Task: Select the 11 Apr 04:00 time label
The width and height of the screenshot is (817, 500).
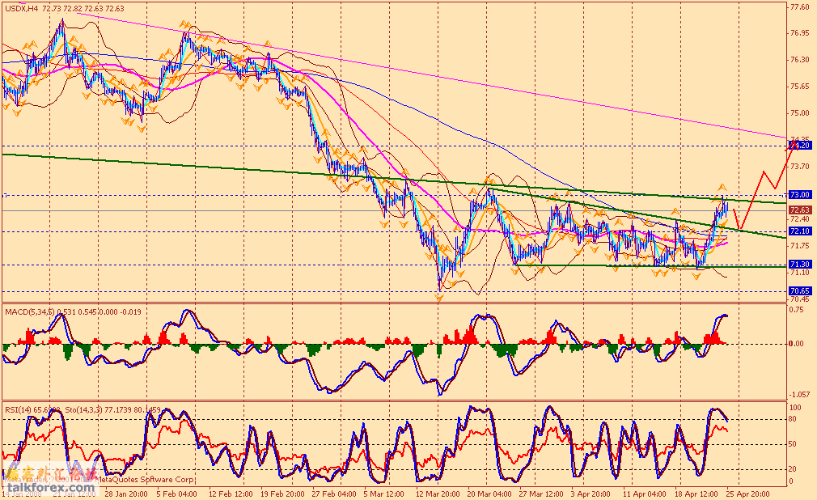Action: [x=644, y=494]
